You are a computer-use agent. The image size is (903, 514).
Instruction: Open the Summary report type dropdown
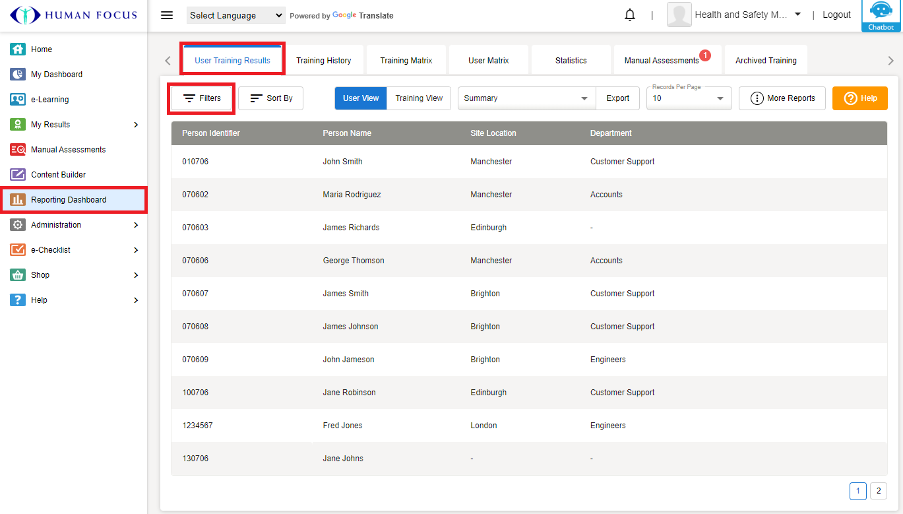[526, 98]
